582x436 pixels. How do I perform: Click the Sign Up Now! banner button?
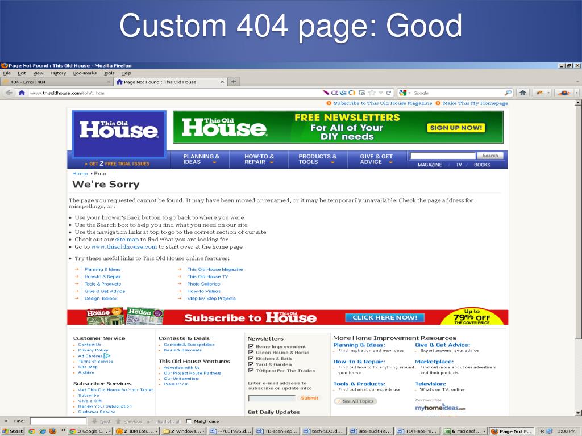pyautogui.click(x=456, y=128)
